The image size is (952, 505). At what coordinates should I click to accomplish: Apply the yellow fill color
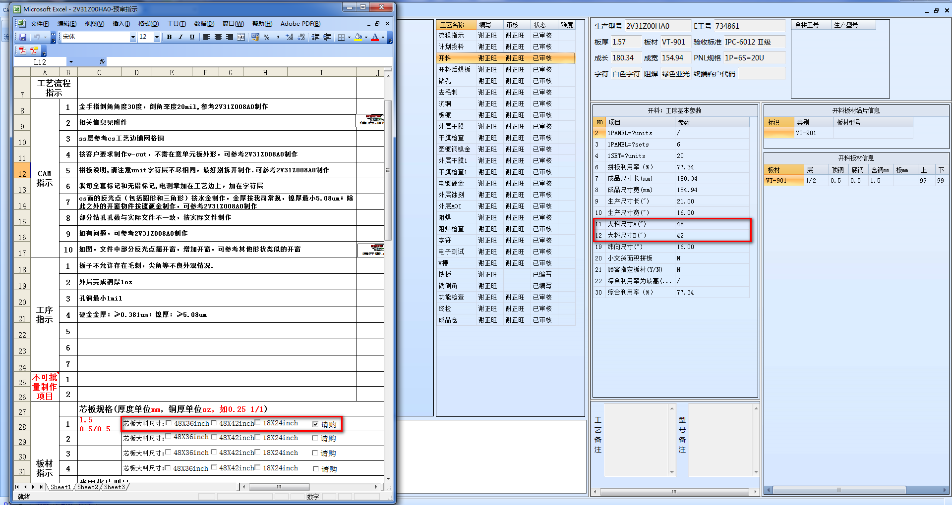pos(358,37)
